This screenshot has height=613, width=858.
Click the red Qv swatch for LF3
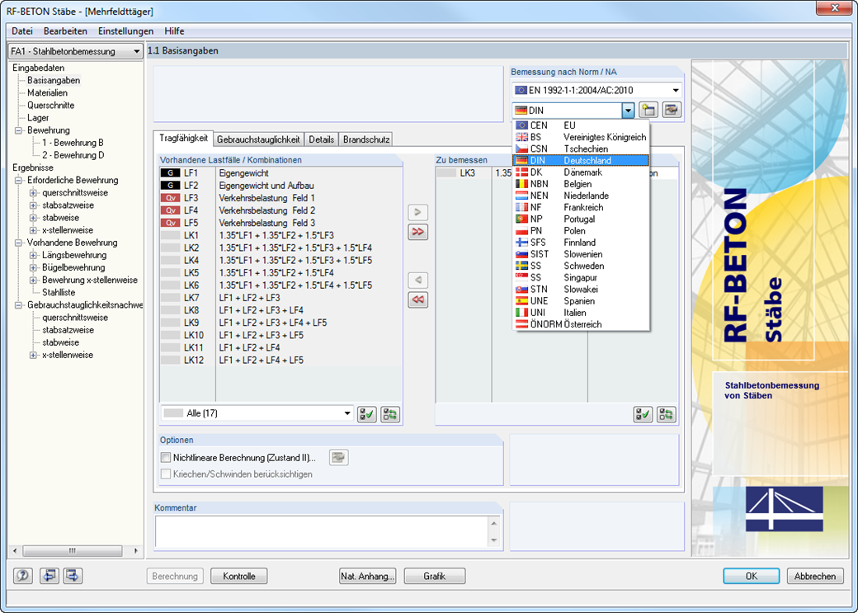pyautogui.click(x=170, y=197)
